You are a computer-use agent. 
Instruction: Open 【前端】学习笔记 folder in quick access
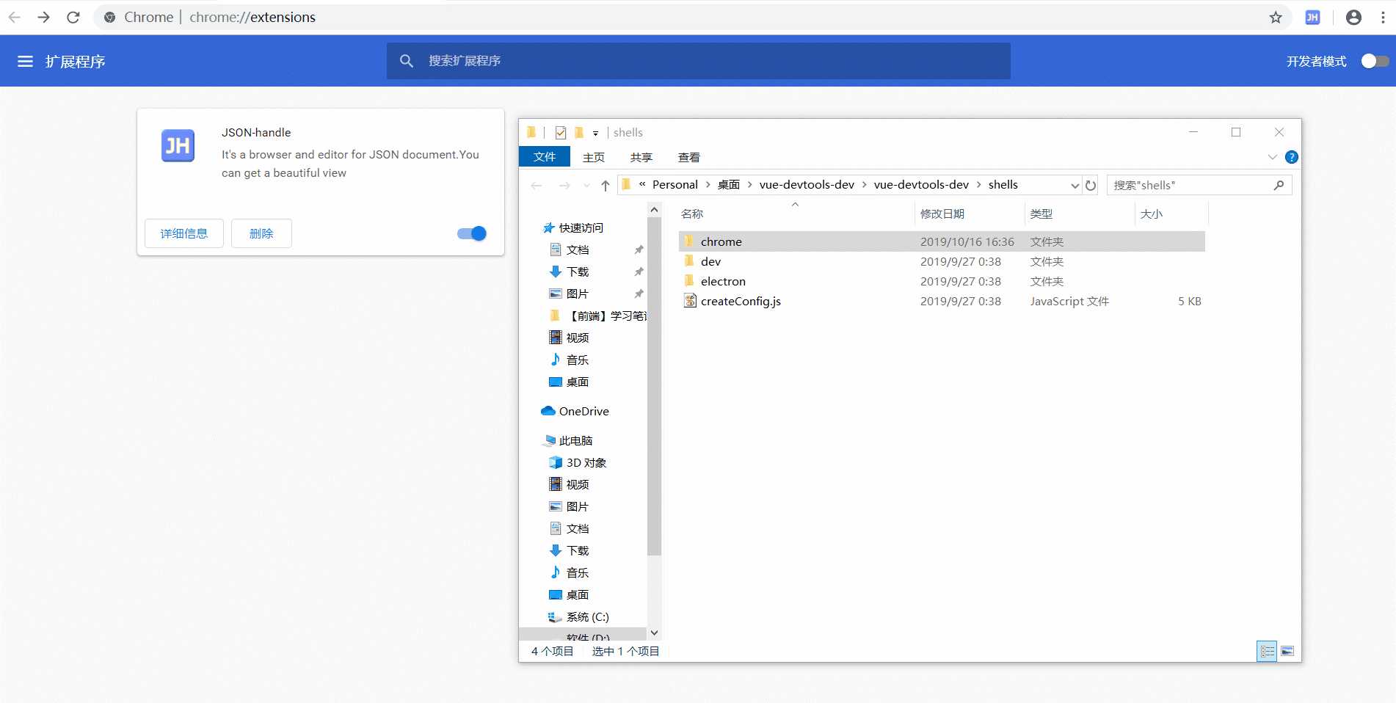coord(598,316)
